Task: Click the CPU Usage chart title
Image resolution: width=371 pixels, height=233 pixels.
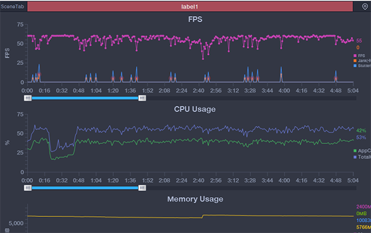Action: tap(195, 109)
